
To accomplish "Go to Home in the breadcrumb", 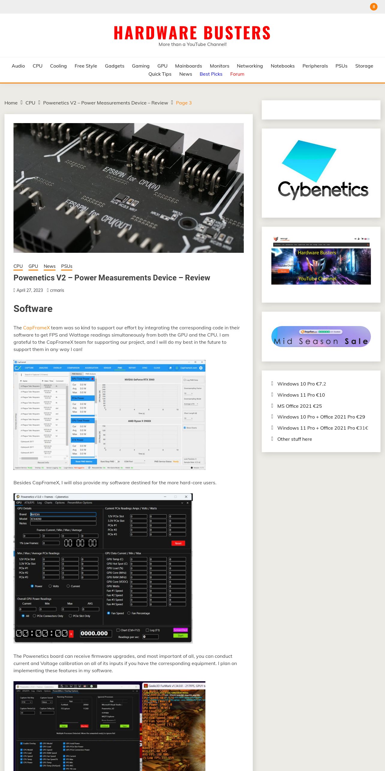I will pyautogui.click(x=11, y=103).
